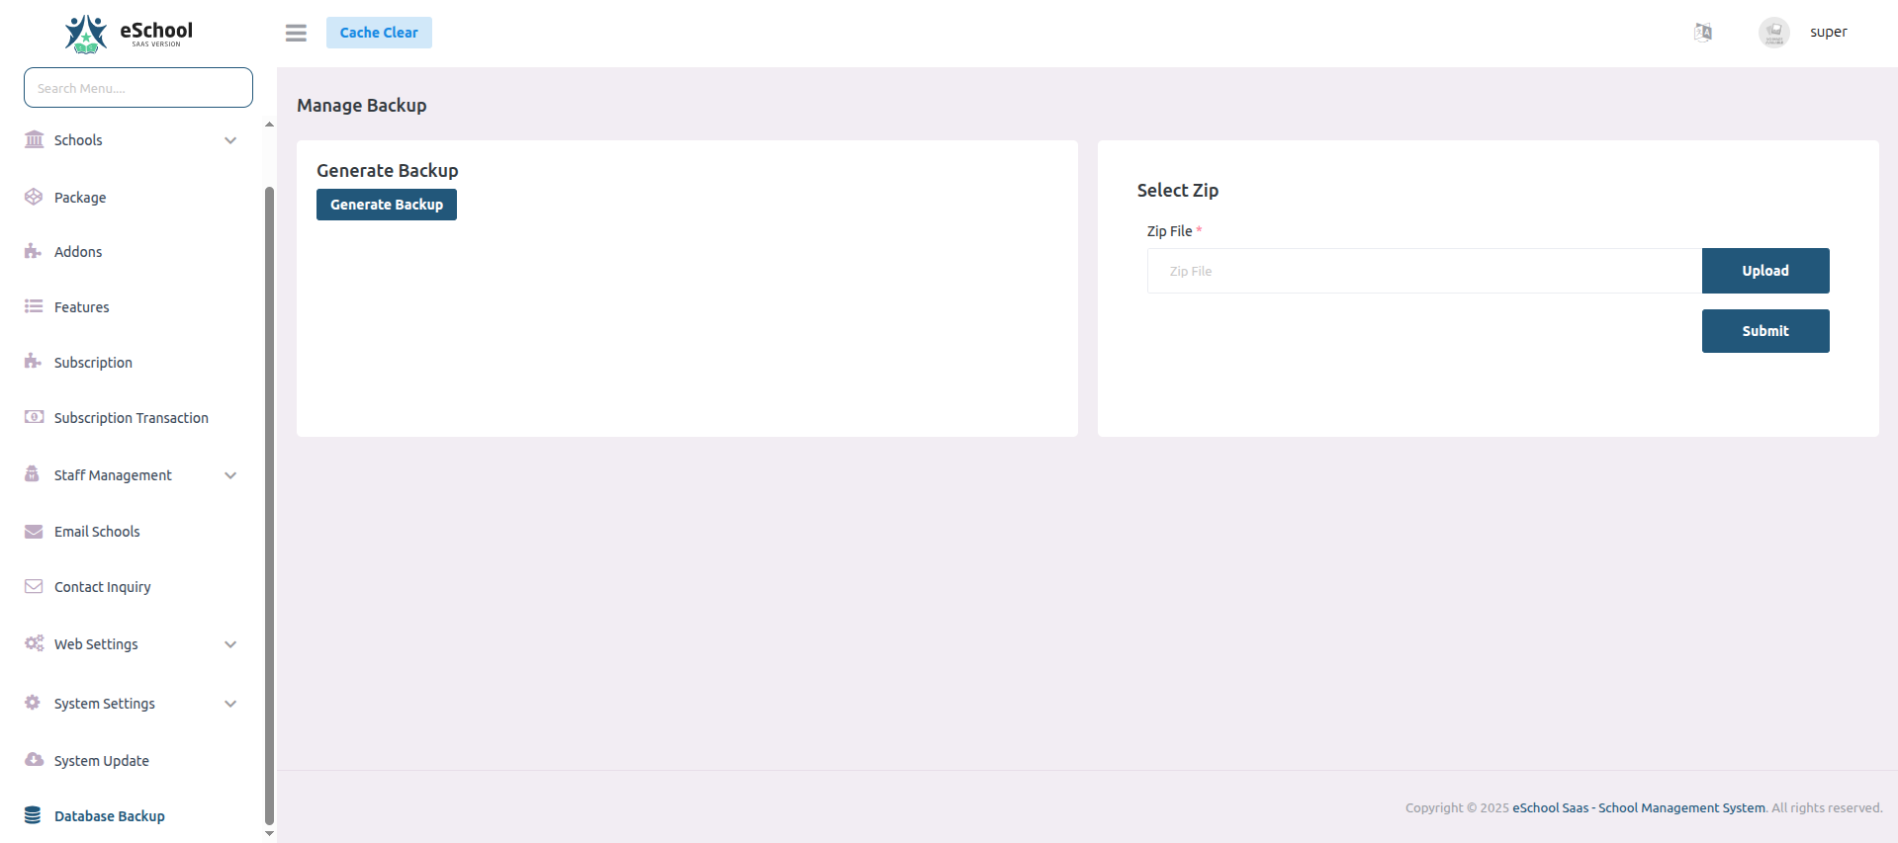Expand the Web Settings chevron

click(230, 644)
